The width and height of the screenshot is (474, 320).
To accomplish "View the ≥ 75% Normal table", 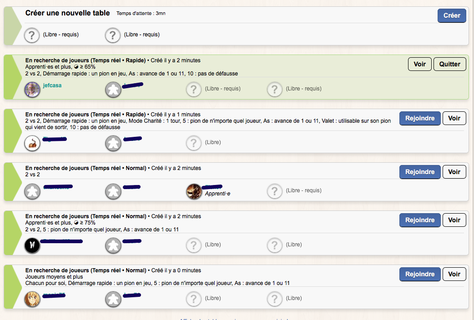I will pyautogui.click(x=454, y=220).
